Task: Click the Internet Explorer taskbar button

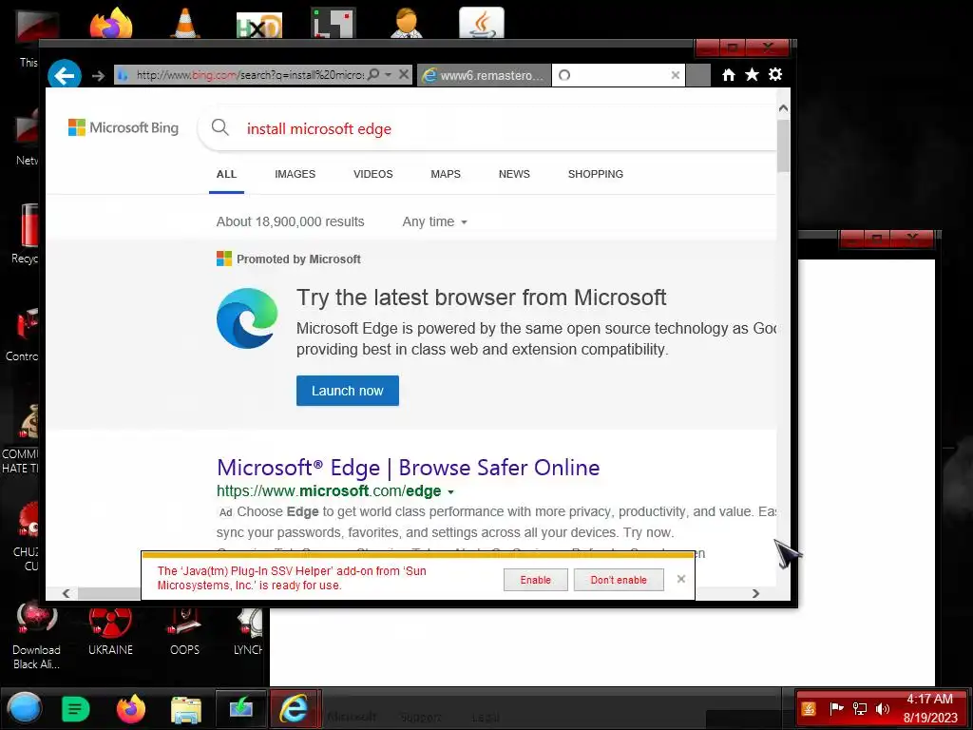Action: click(x=295, y=707)
